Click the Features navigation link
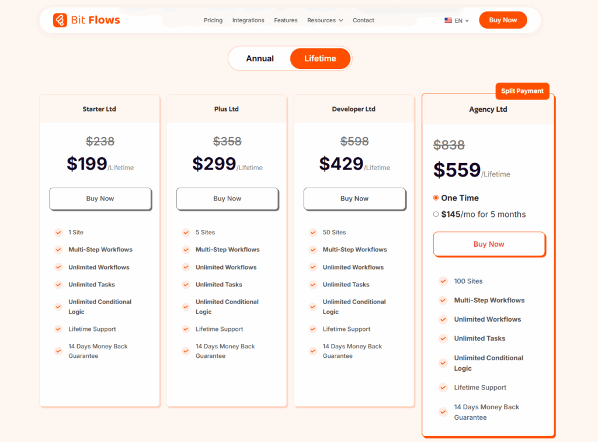 click(286, 20)
